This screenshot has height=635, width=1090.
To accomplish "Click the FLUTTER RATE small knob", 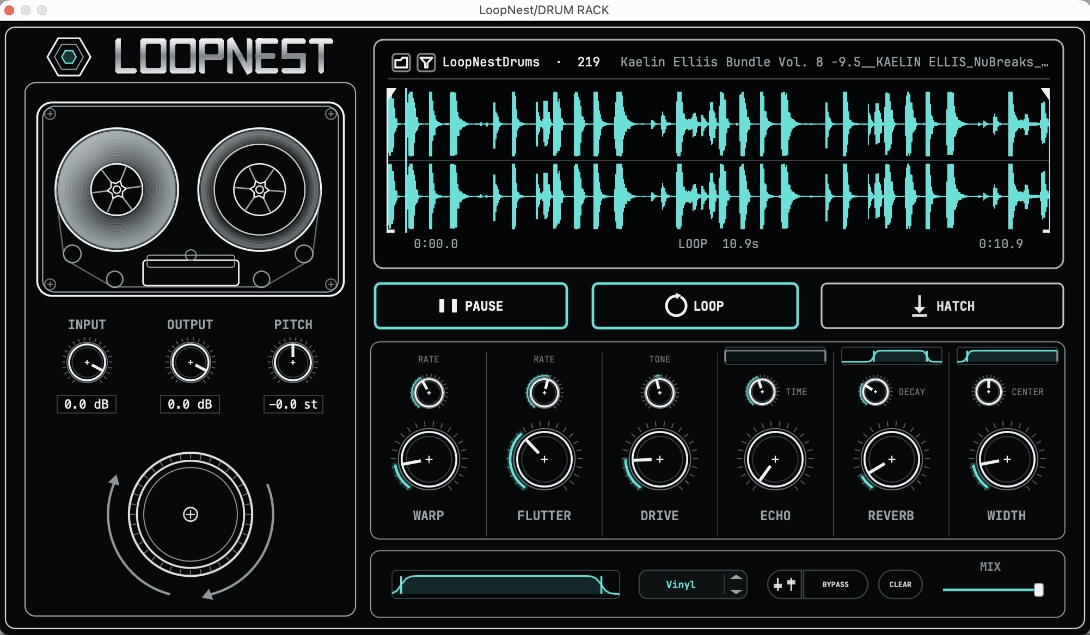I will pyautogui.click(x=544, y=392).
